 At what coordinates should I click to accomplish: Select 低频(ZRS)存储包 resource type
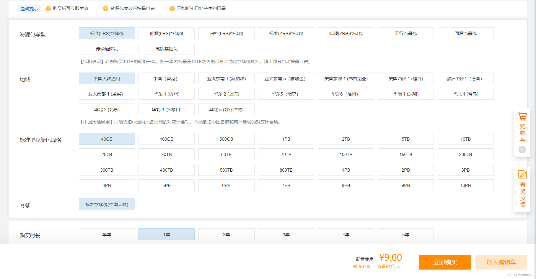click(x=346, y=33)
